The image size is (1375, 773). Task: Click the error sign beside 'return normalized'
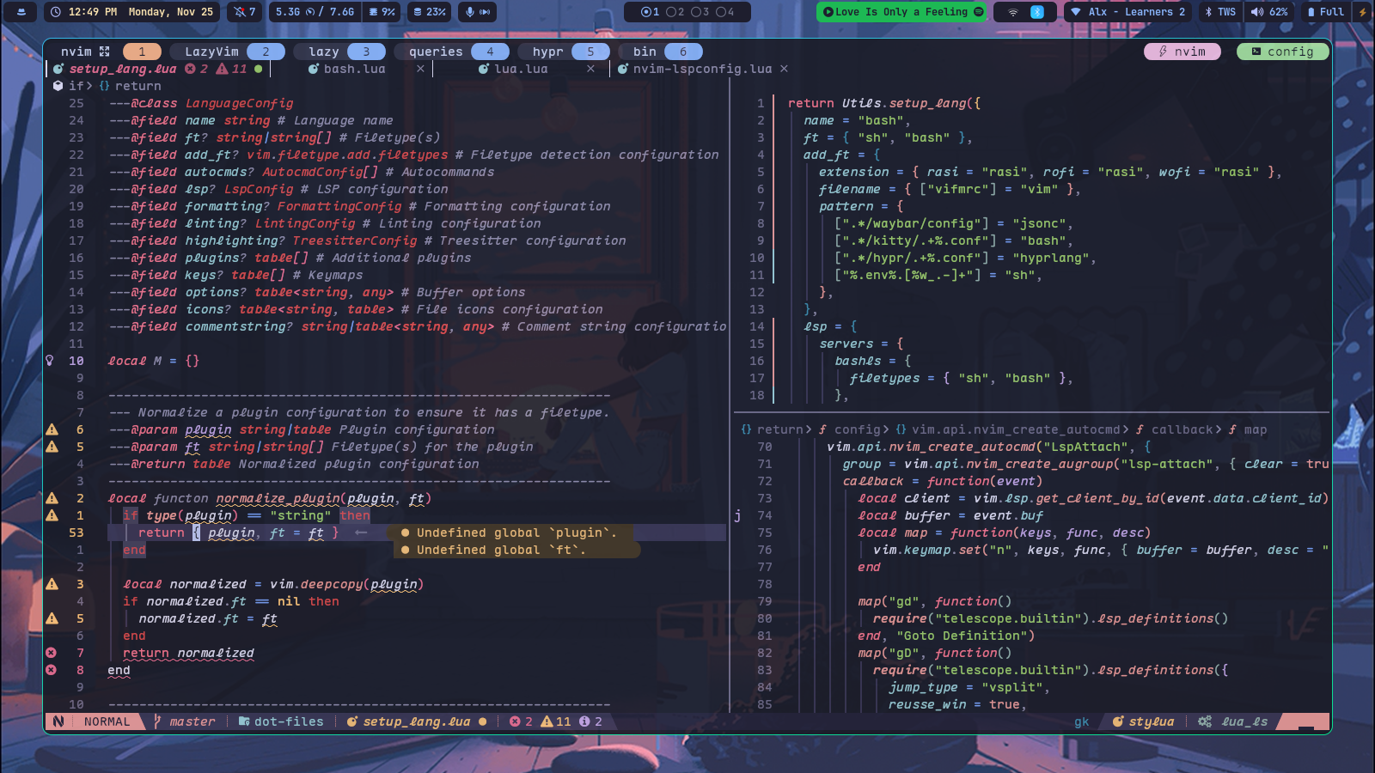52,653
